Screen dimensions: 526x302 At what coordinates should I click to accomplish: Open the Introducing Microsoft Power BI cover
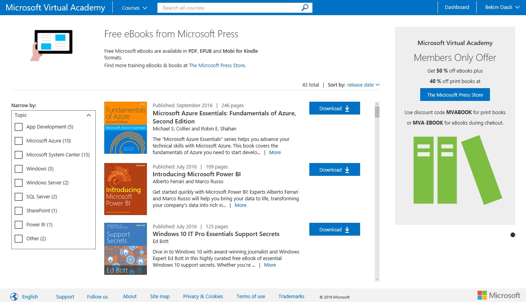pos(126,189)
